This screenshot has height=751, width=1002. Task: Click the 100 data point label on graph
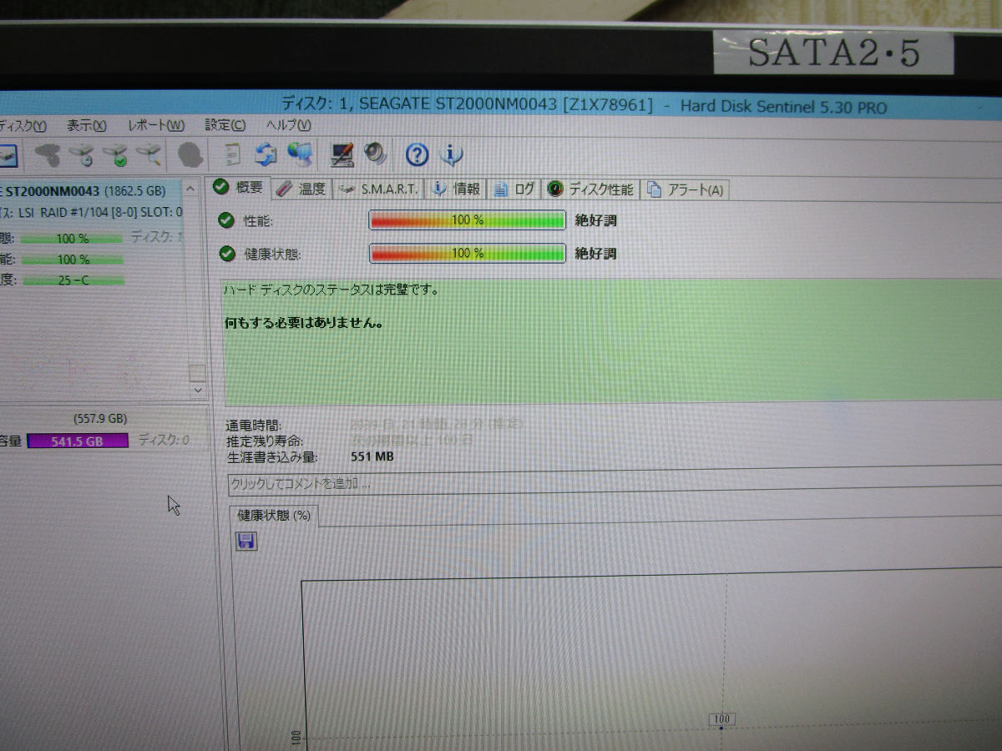722,718
